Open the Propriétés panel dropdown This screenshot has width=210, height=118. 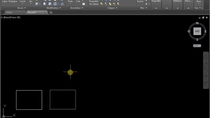pos(156,8)
